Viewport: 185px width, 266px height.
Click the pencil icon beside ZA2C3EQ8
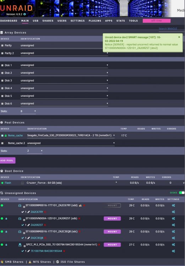[x=28, y=238]
